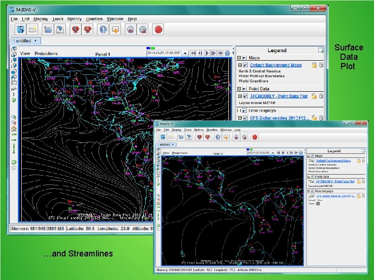The width and height of the screenshot is (374, 280).
Task: Click lock icon beside Default Background Maps, back window
Action: [x=314, y=65]
